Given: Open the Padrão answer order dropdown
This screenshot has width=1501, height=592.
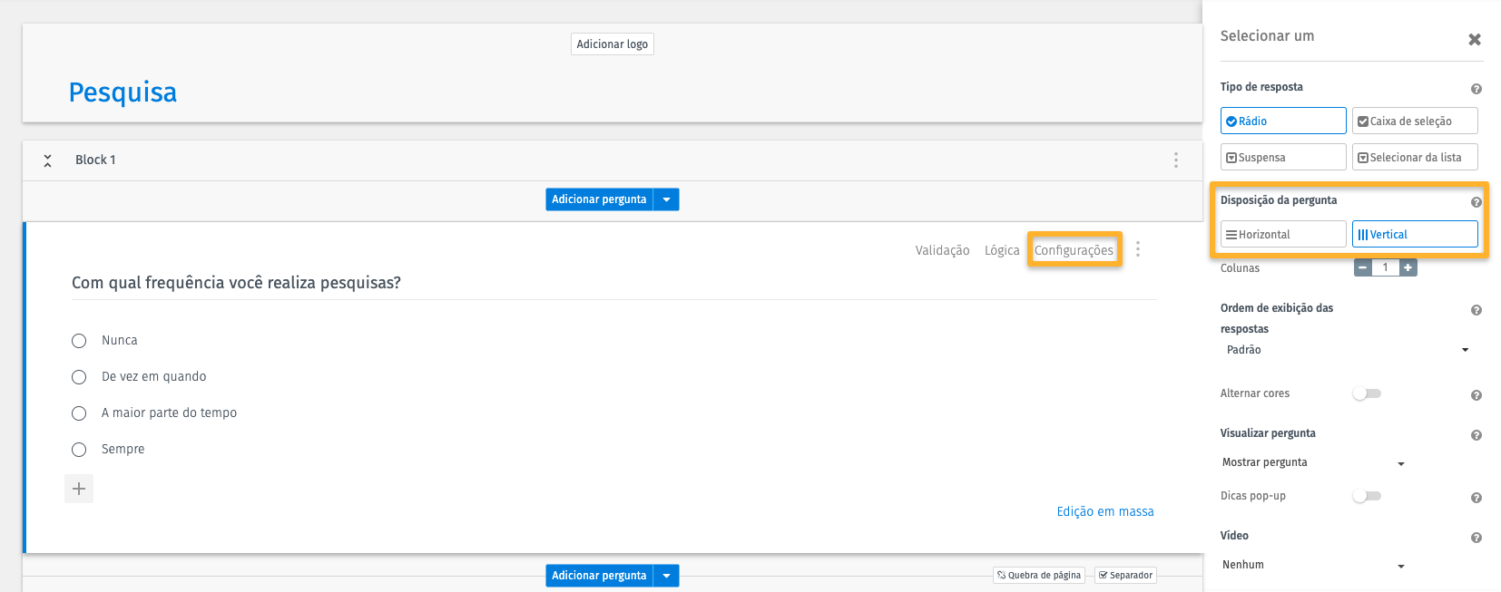Looking at the screenshot, I should [x=1347, y=350].
